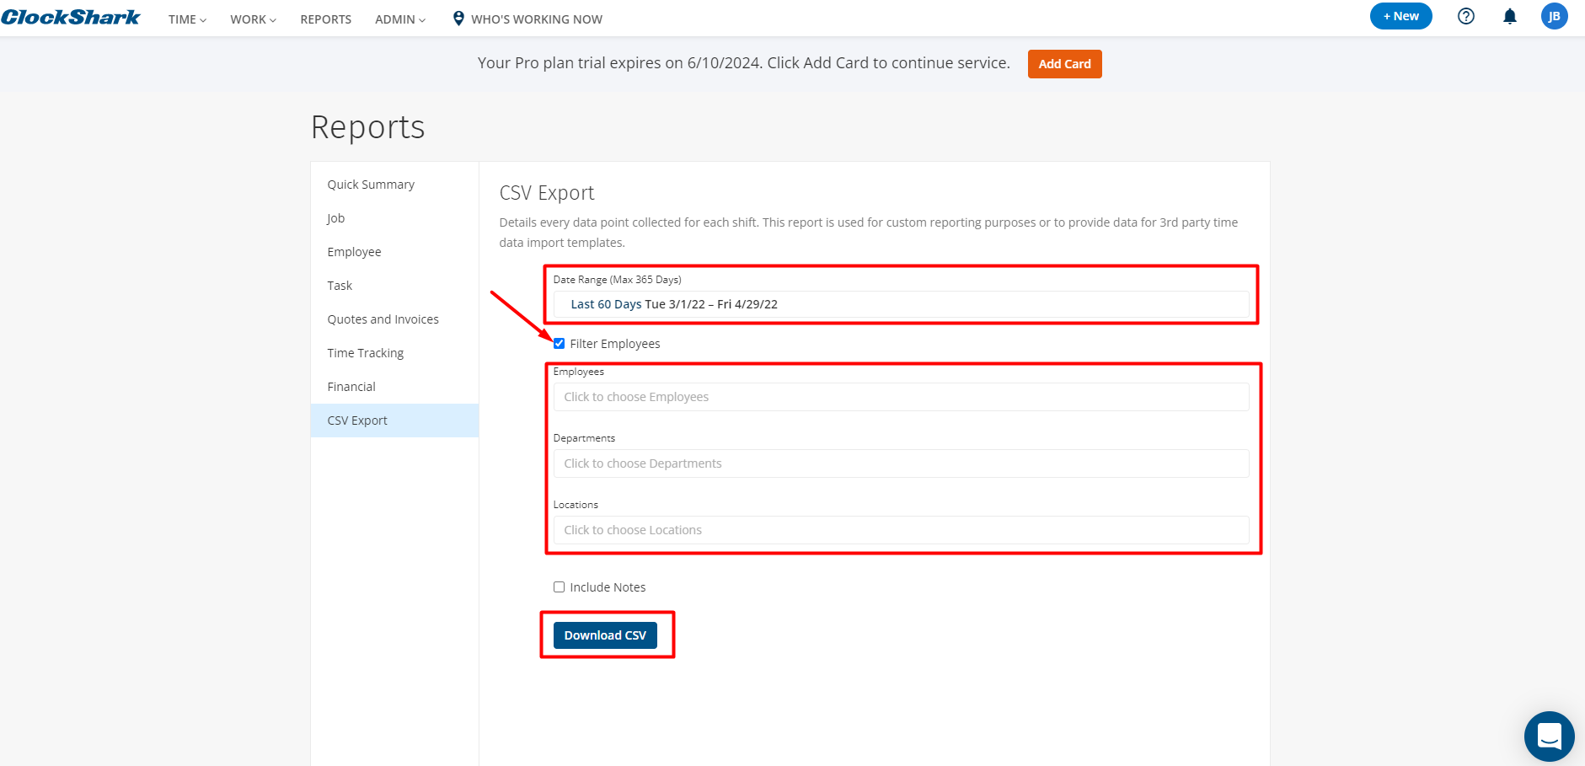Open the help question mark icon
1585x766 pixels.
[1466, 16]
